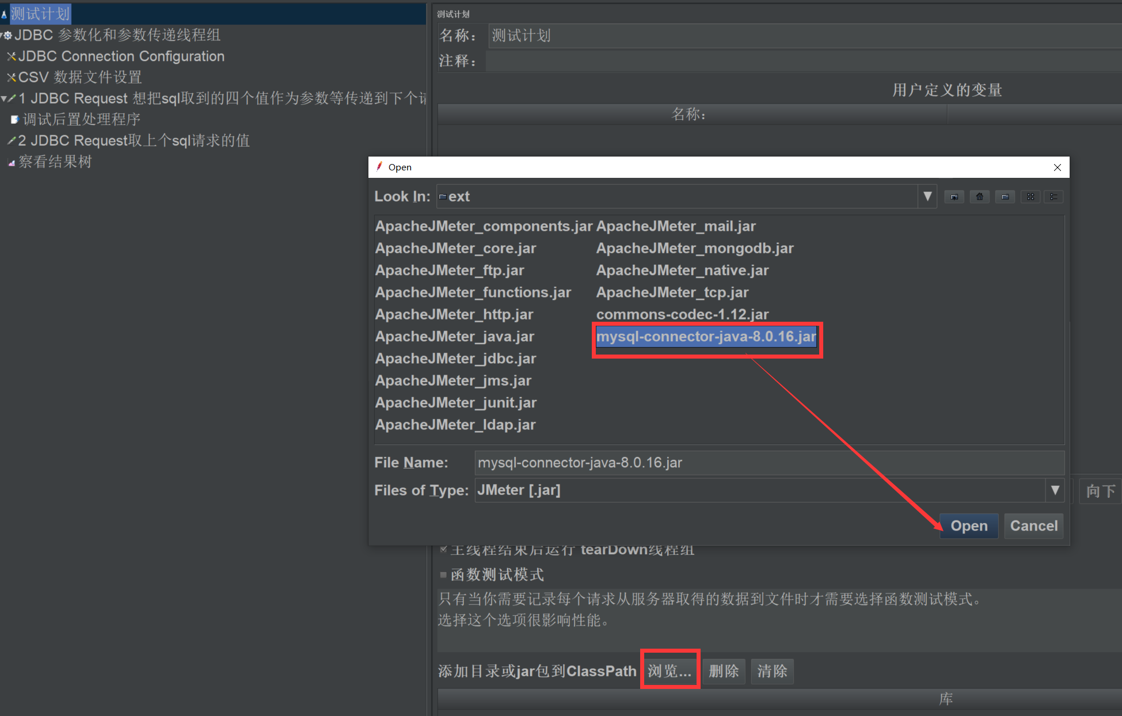Collapse the 1 JDBC Request tree node
The height and width of the screenshot is (716, 1122).
tap(5, 98)
